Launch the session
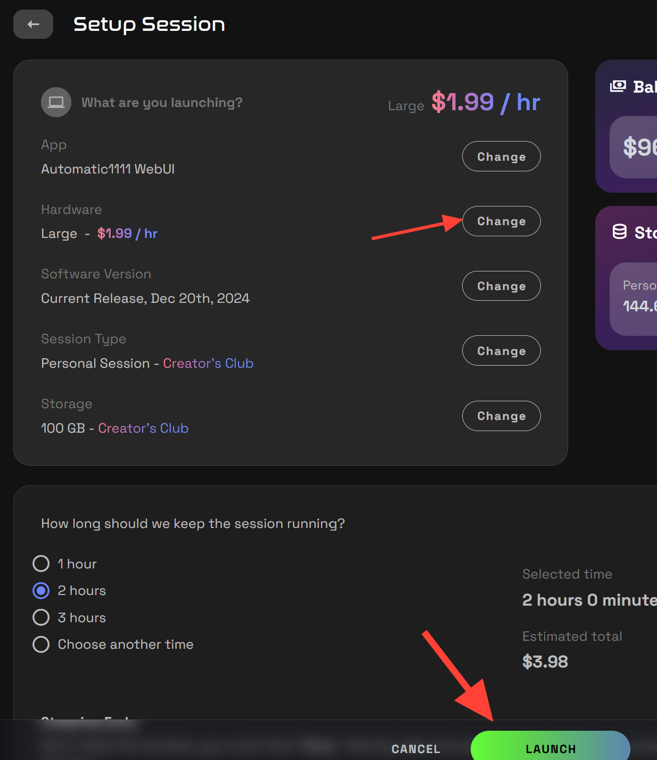This screenshot has height=760, width=657. [x=550, y=748]
